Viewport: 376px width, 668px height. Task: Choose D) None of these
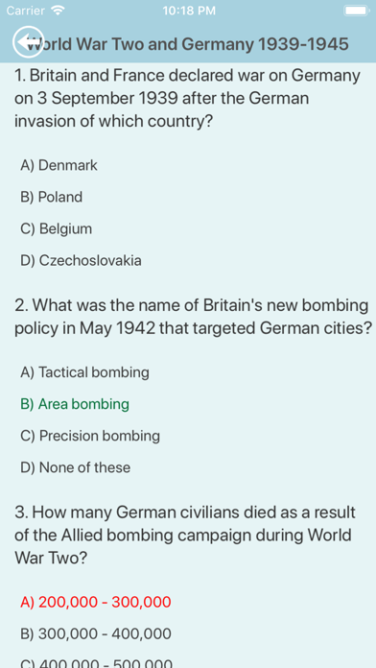(x=76, y=467)
